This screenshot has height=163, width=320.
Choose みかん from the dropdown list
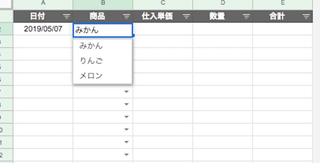tap(91, 46)
